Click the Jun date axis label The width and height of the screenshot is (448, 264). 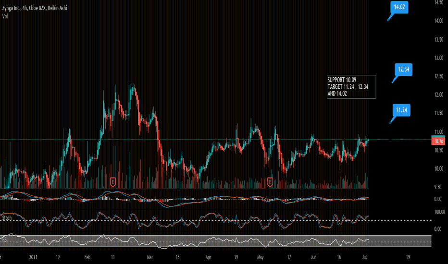click(313, 257)
